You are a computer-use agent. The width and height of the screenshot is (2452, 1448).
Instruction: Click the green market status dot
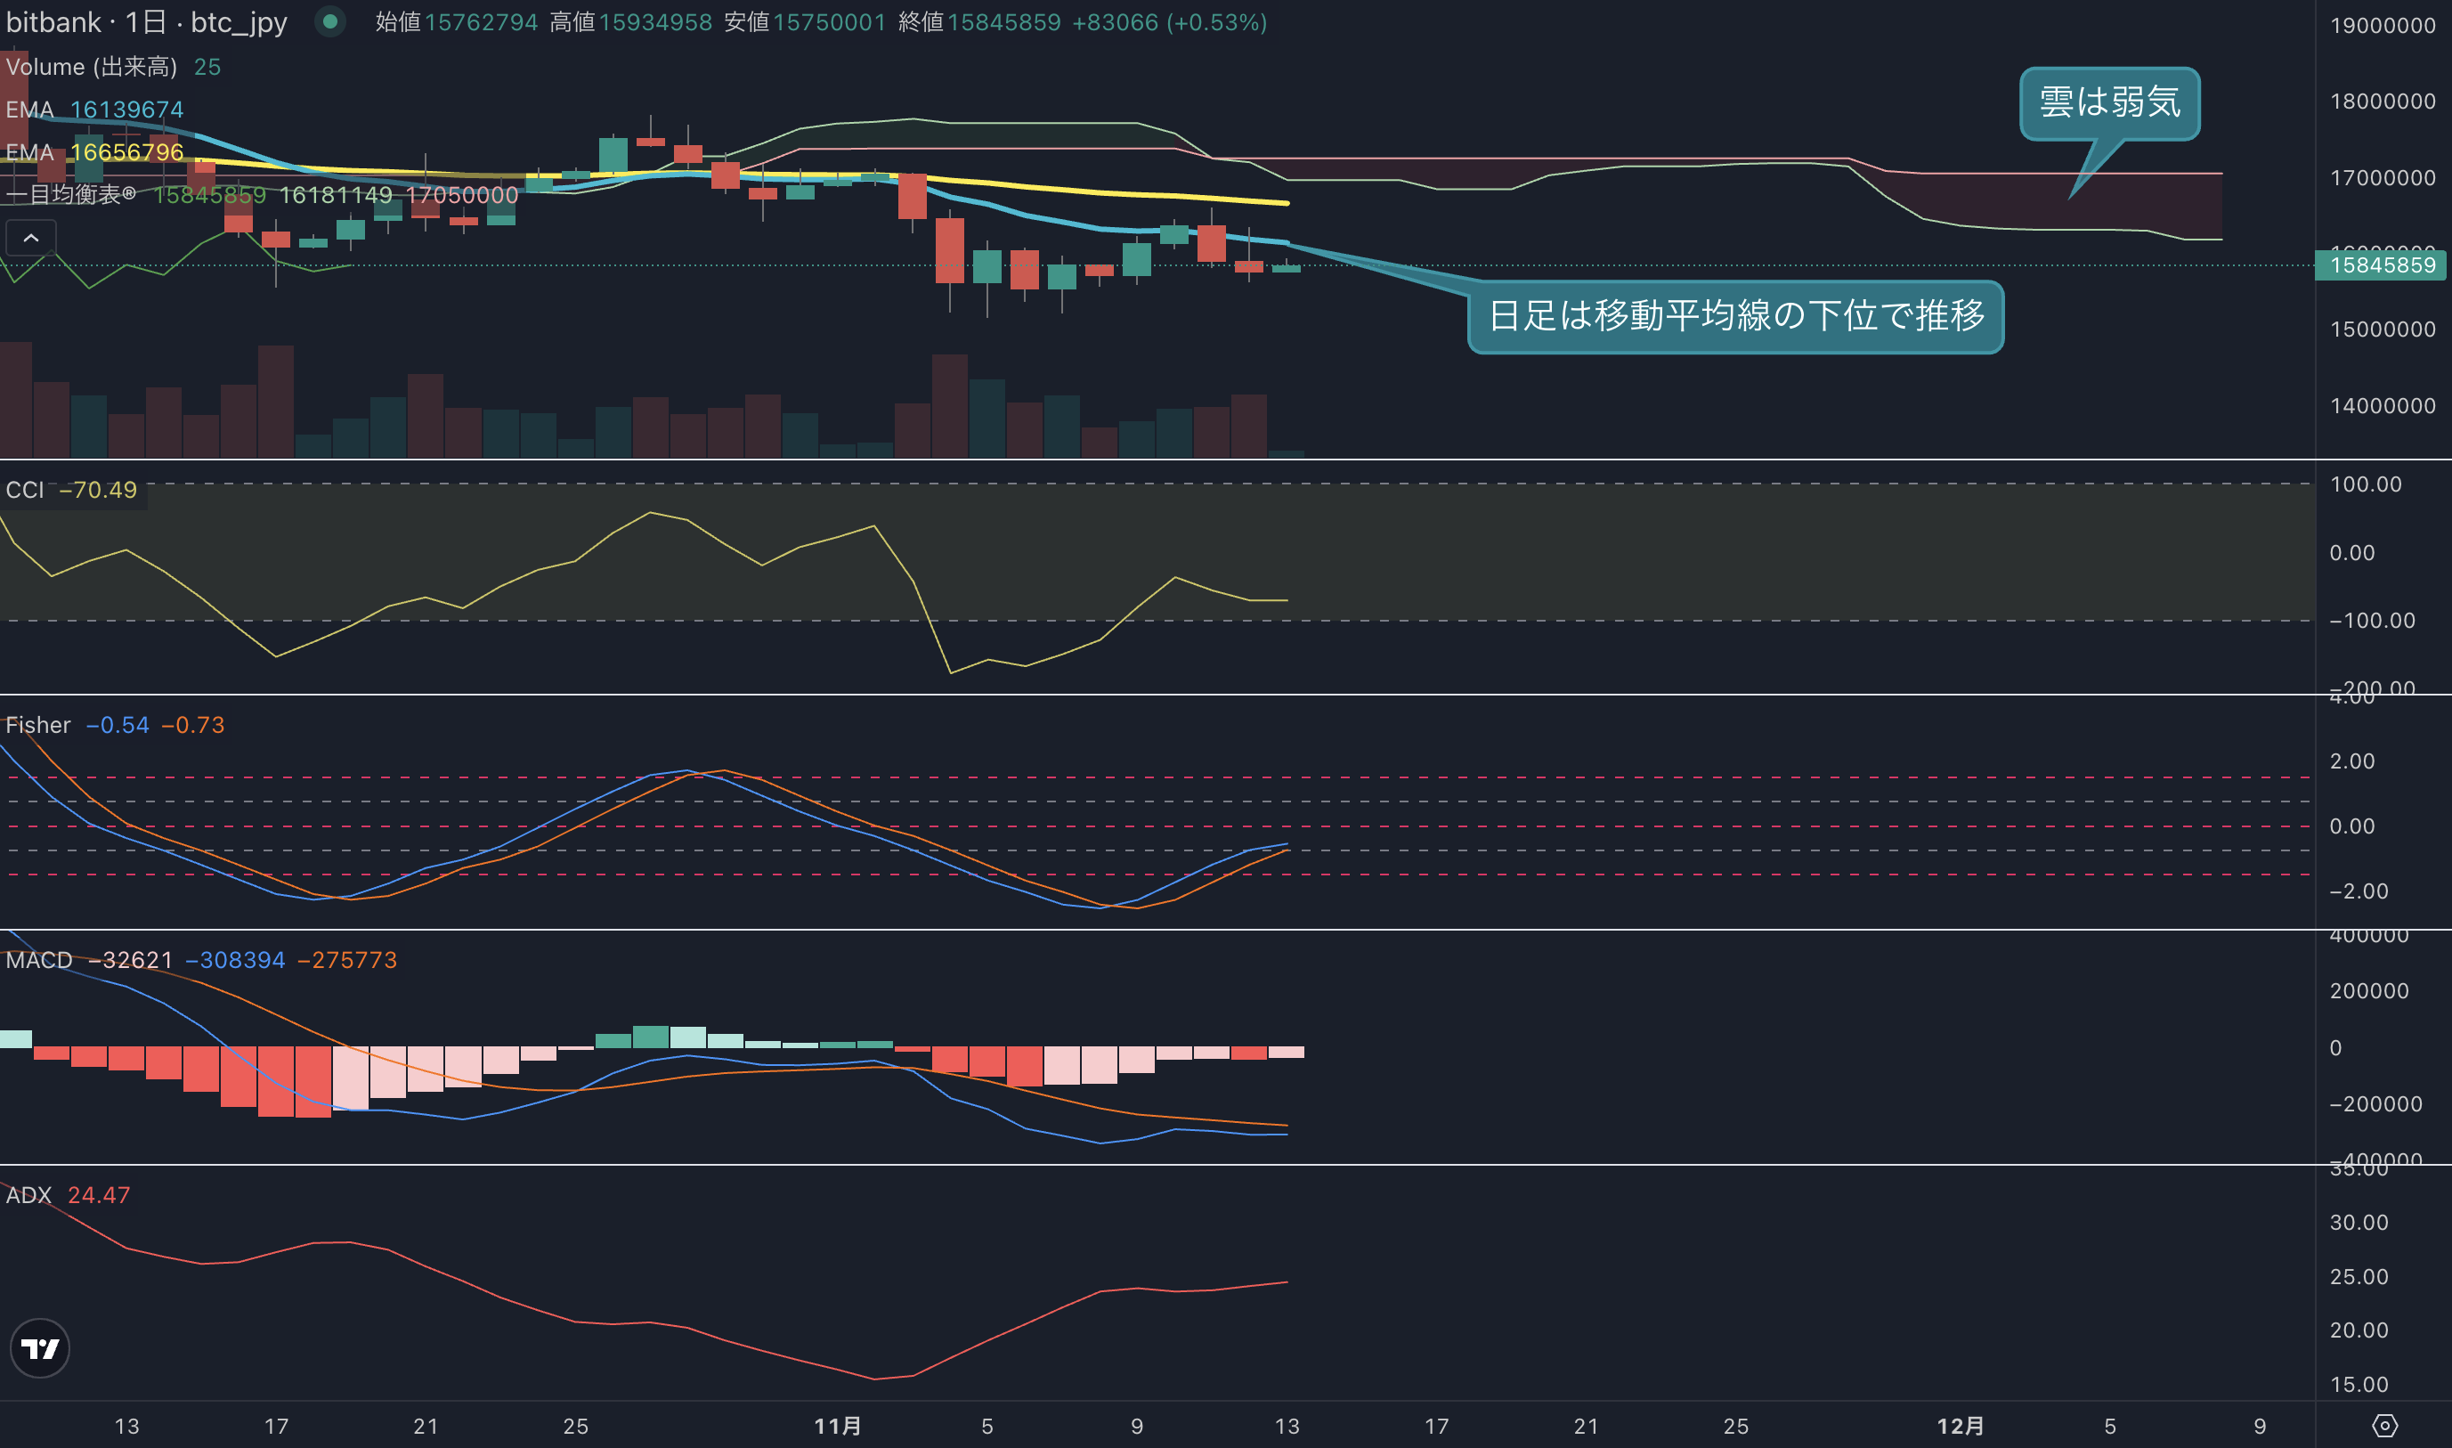[330, 21]
